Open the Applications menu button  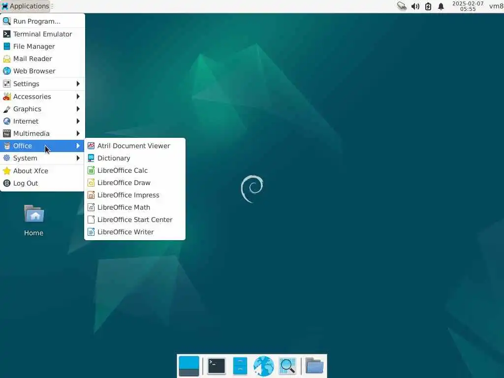(26, 6)
